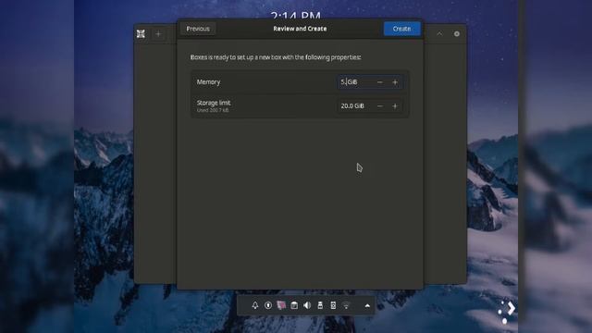The width and height of the screenshot is (592, 333).
Task: Click the blue Create button
Action: point(401,29)
